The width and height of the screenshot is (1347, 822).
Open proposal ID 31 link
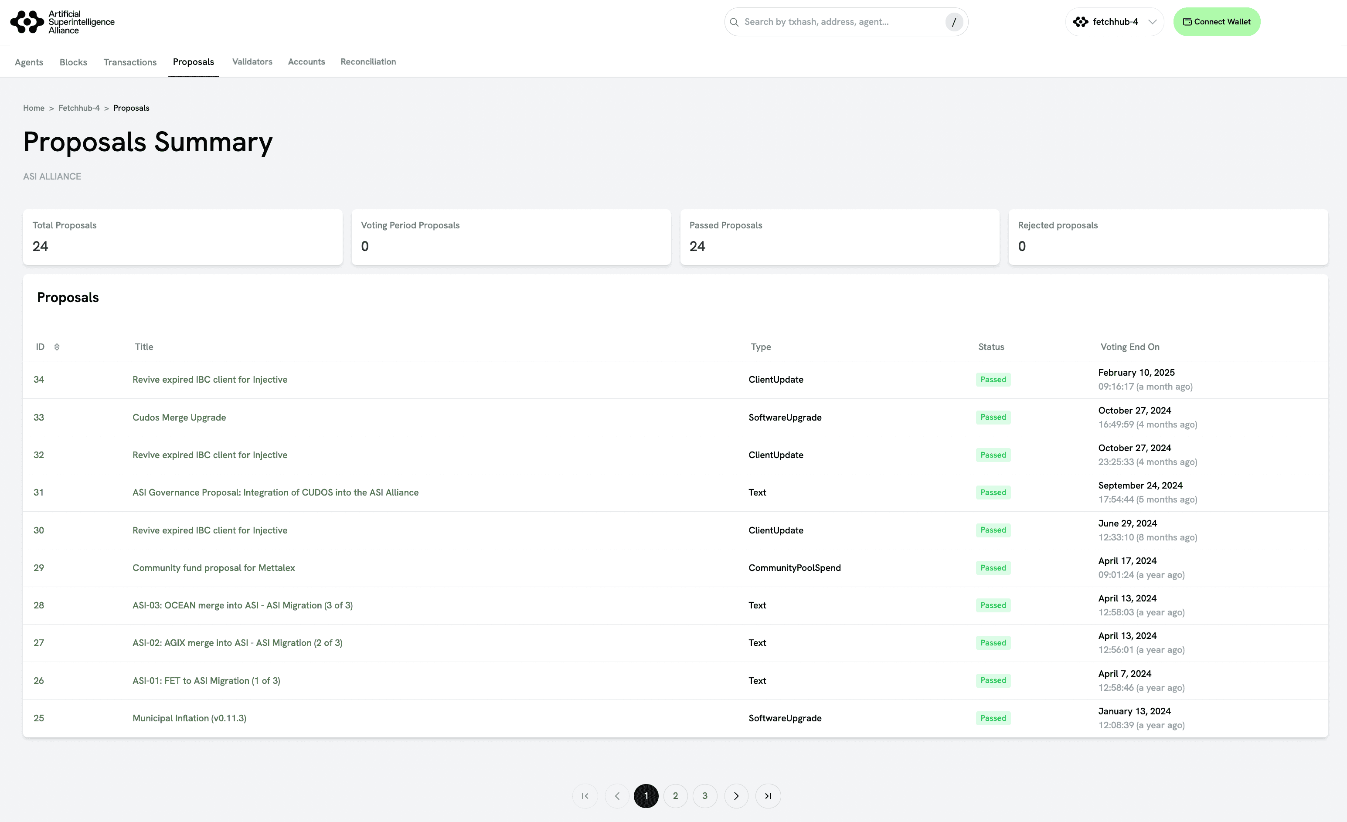(38, 493)
